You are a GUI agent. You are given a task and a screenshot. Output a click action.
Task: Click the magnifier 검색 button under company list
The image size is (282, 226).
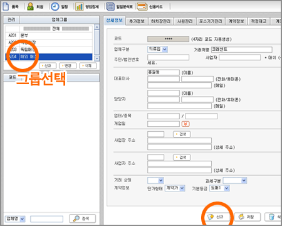(82, 218)
